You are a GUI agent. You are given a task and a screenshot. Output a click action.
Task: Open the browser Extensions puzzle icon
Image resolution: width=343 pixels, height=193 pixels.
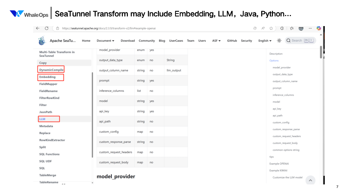[x=282, y=28]
